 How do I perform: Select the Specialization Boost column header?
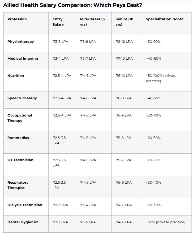(x=164, y=19)
